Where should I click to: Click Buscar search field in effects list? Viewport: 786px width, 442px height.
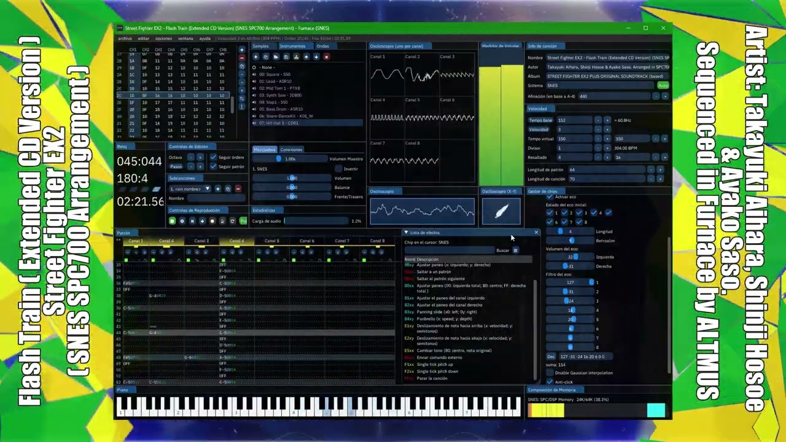coord(449,250)
